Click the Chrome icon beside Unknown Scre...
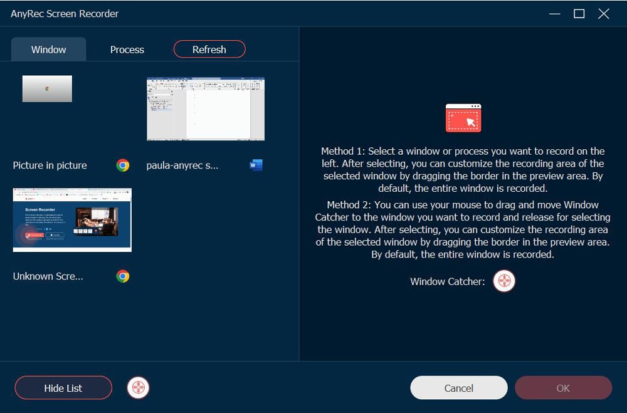Image resolution: width=627 pixels, height=413 pixels. (123, 276)
